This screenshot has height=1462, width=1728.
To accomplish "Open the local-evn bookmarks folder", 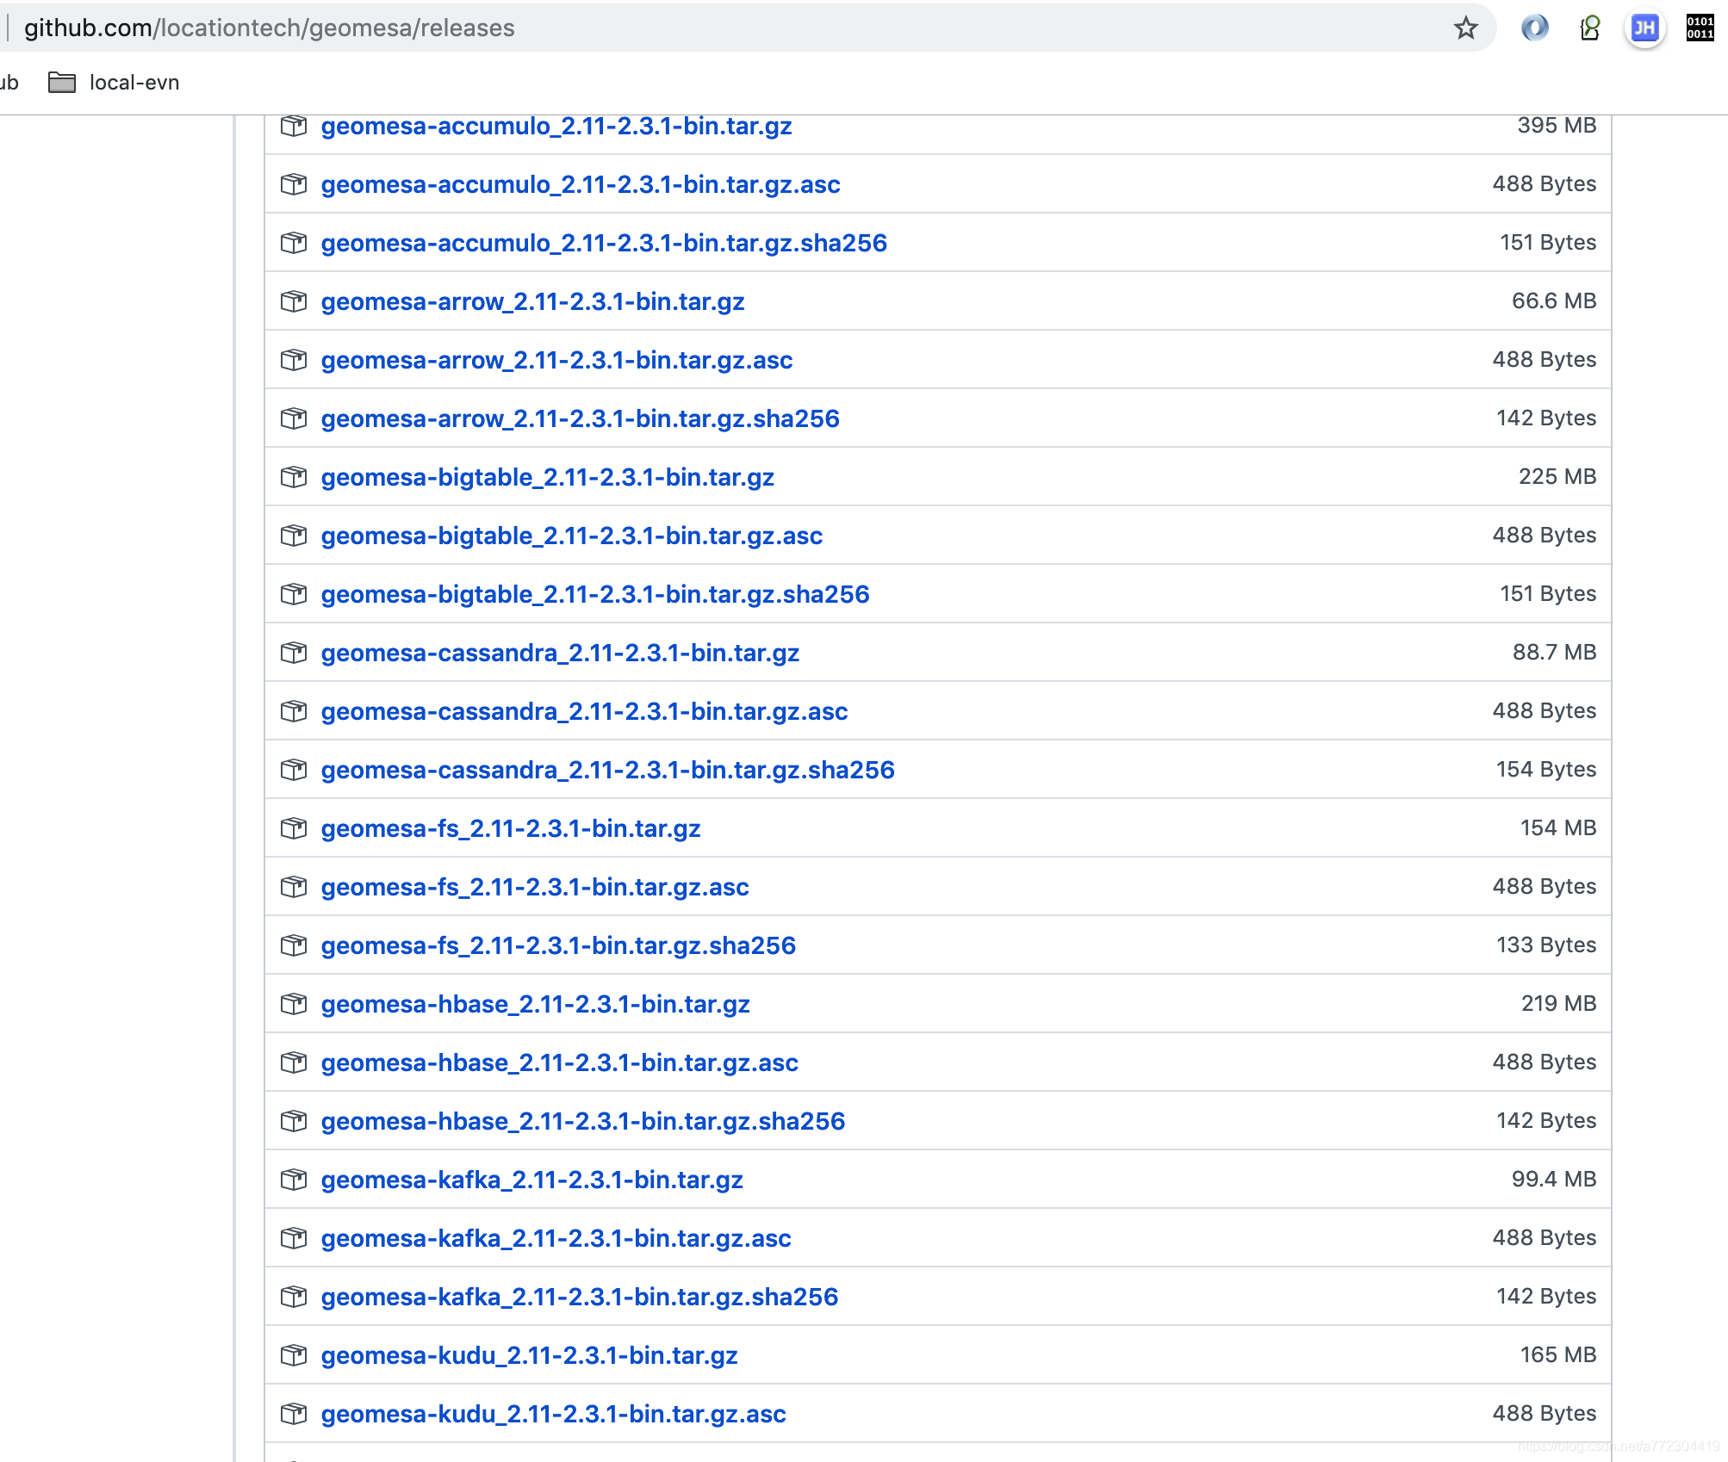I will click(x=115, y=83).
